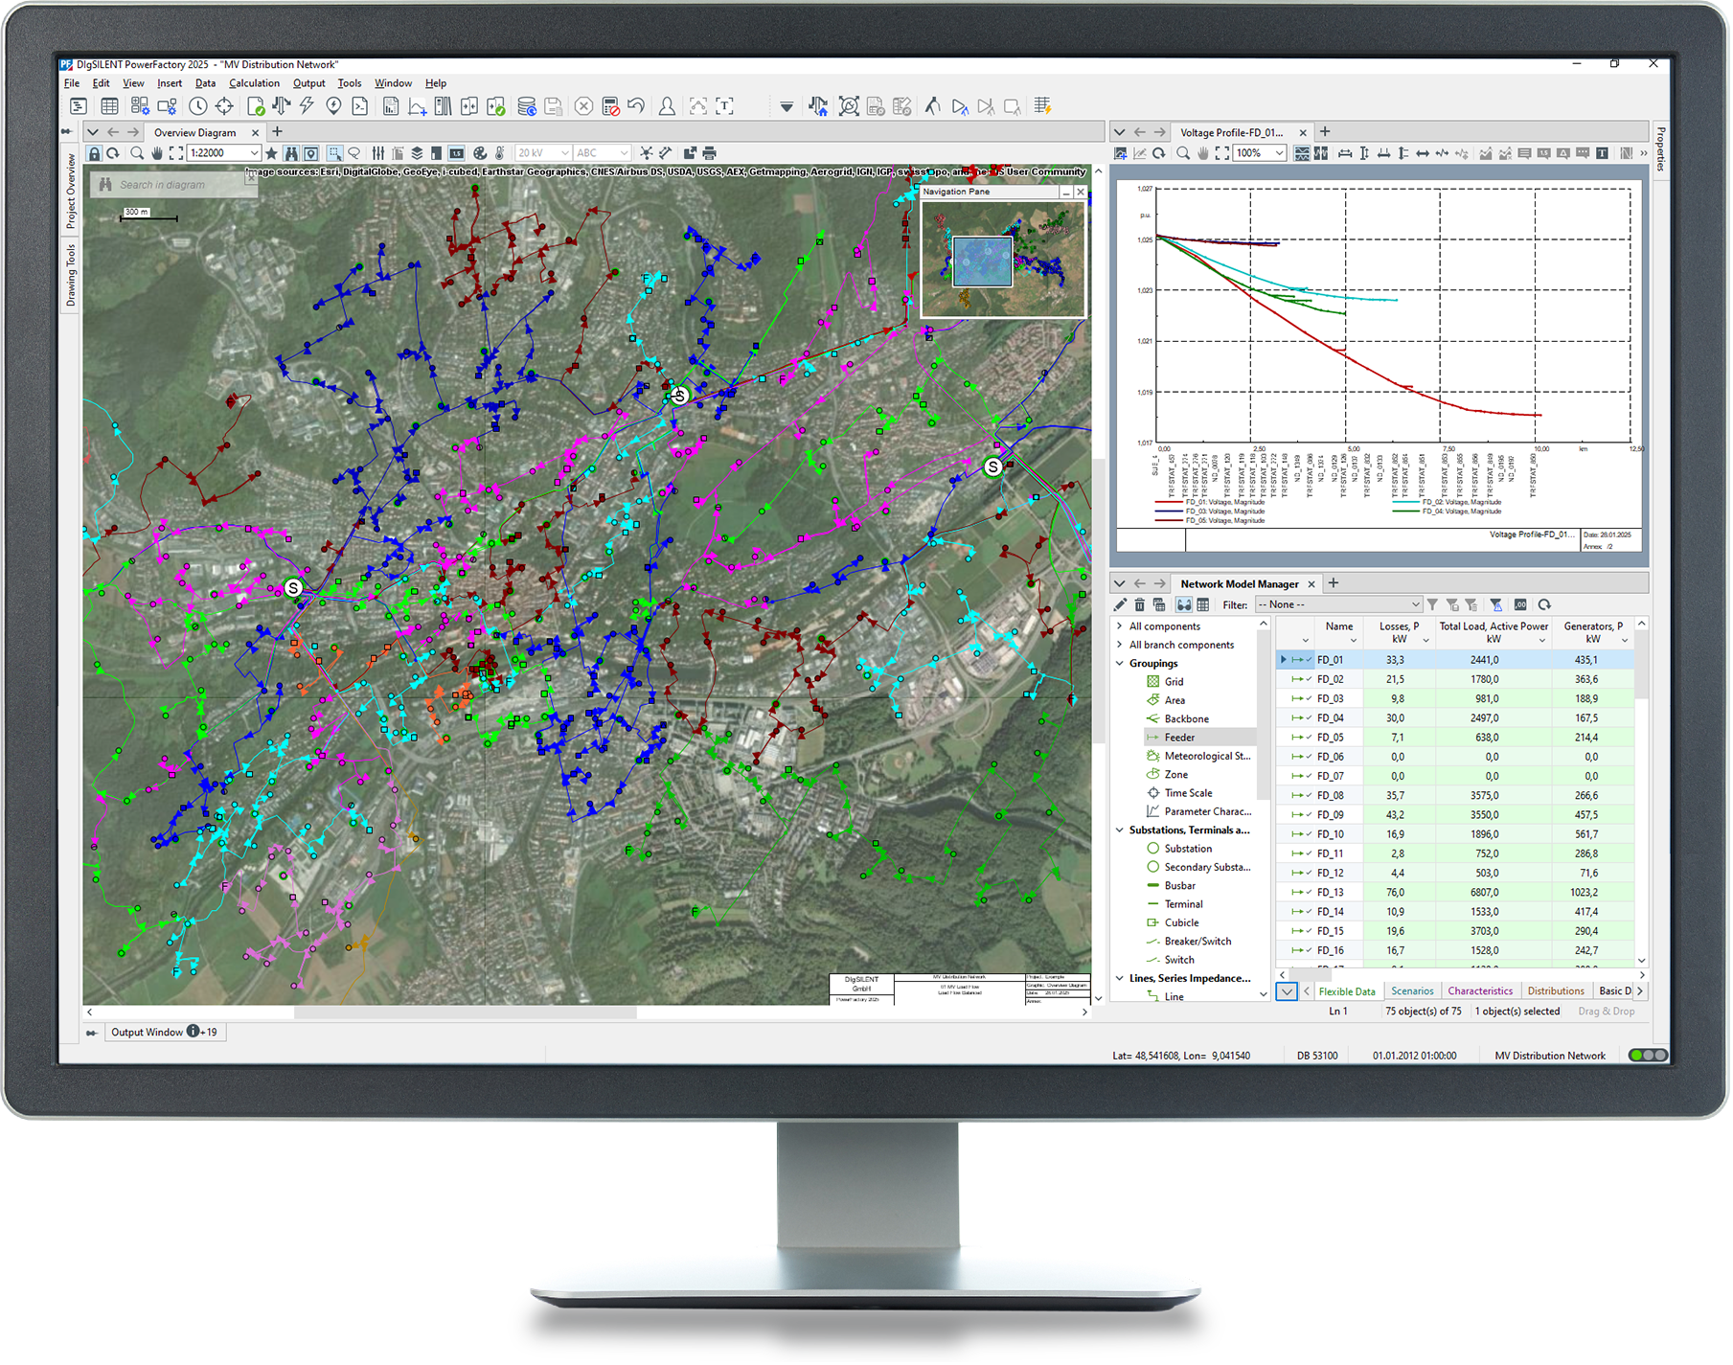The image size is (1733, 1365).
Task: Click the binoculars search icon in diagram toolbar
Action: click(291, 153)
